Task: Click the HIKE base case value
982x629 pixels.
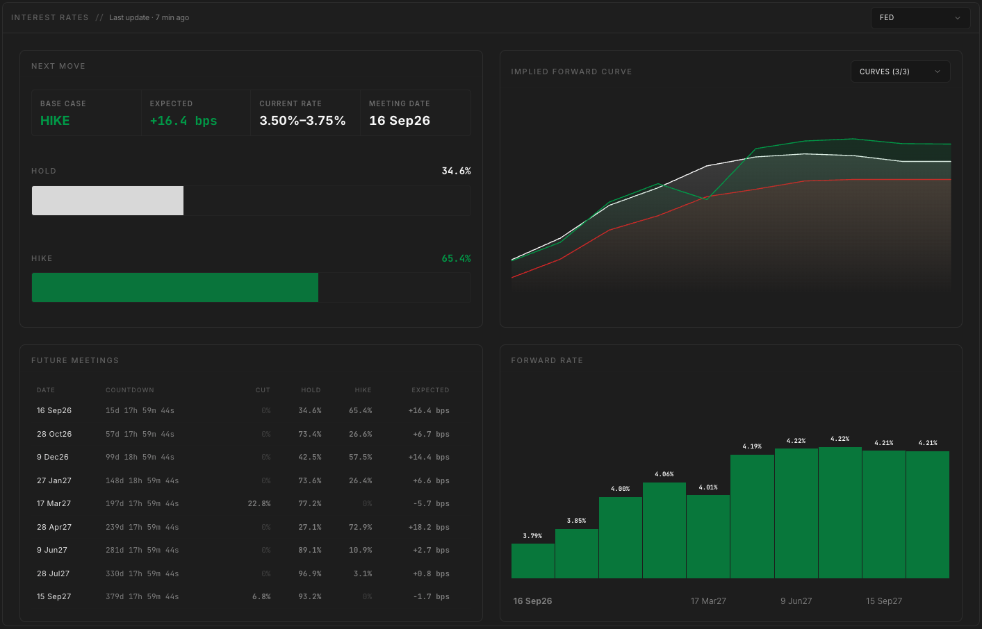Action: 55,121
